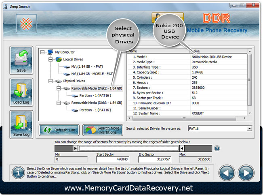
Task: Select '10. Firmware Revision ID :' row
Action: click(x=187, y=103)
